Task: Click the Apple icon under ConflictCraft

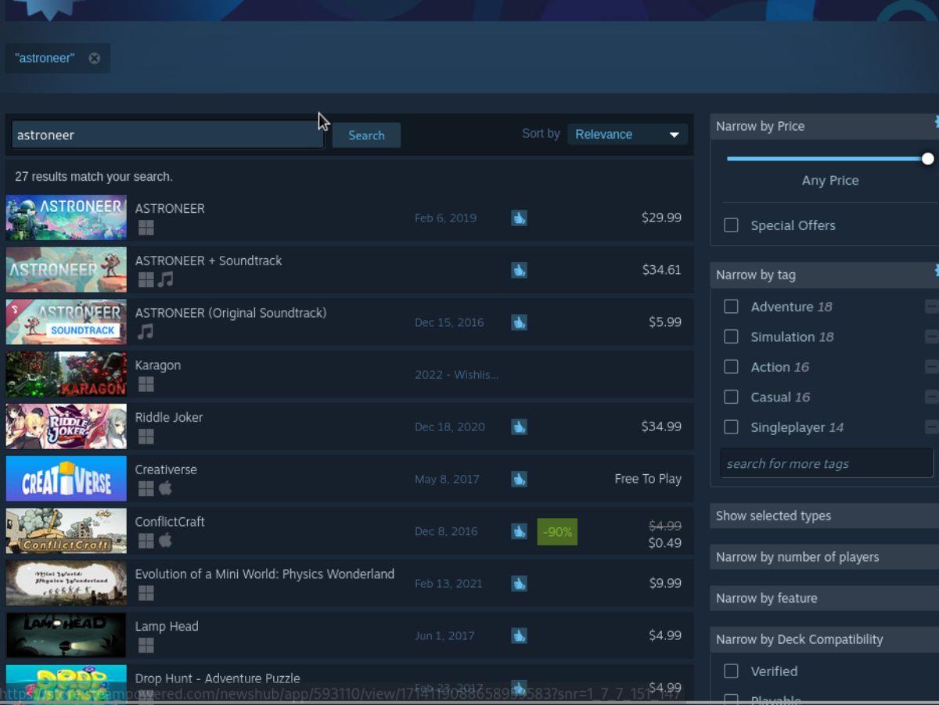Action: click(x=165, y=541)
